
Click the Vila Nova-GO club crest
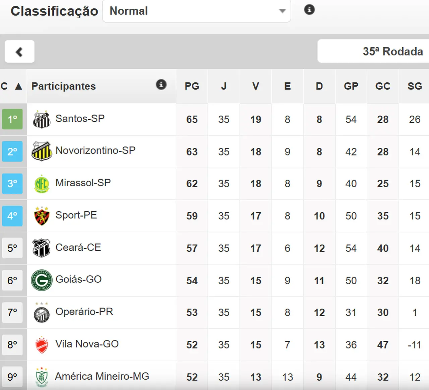[42, 345]
